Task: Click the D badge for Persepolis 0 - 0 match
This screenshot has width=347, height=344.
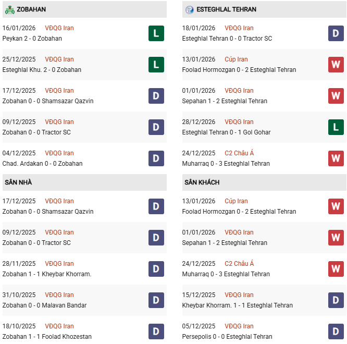Action: click(336, 331)
